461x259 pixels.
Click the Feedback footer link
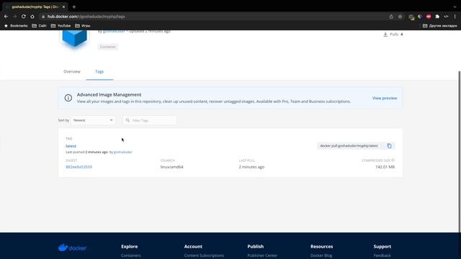(x=382, y=256)
